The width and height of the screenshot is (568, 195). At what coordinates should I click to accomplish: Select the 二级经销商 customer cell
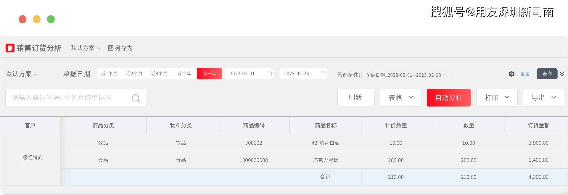[x=30, y=158]
